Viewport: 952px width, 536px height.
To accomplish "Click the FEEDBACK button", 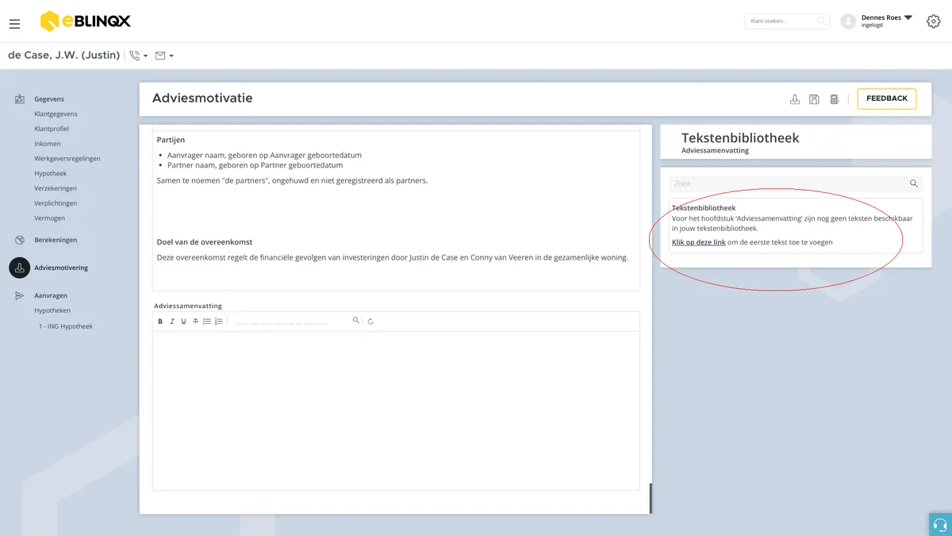I will 887,98.
